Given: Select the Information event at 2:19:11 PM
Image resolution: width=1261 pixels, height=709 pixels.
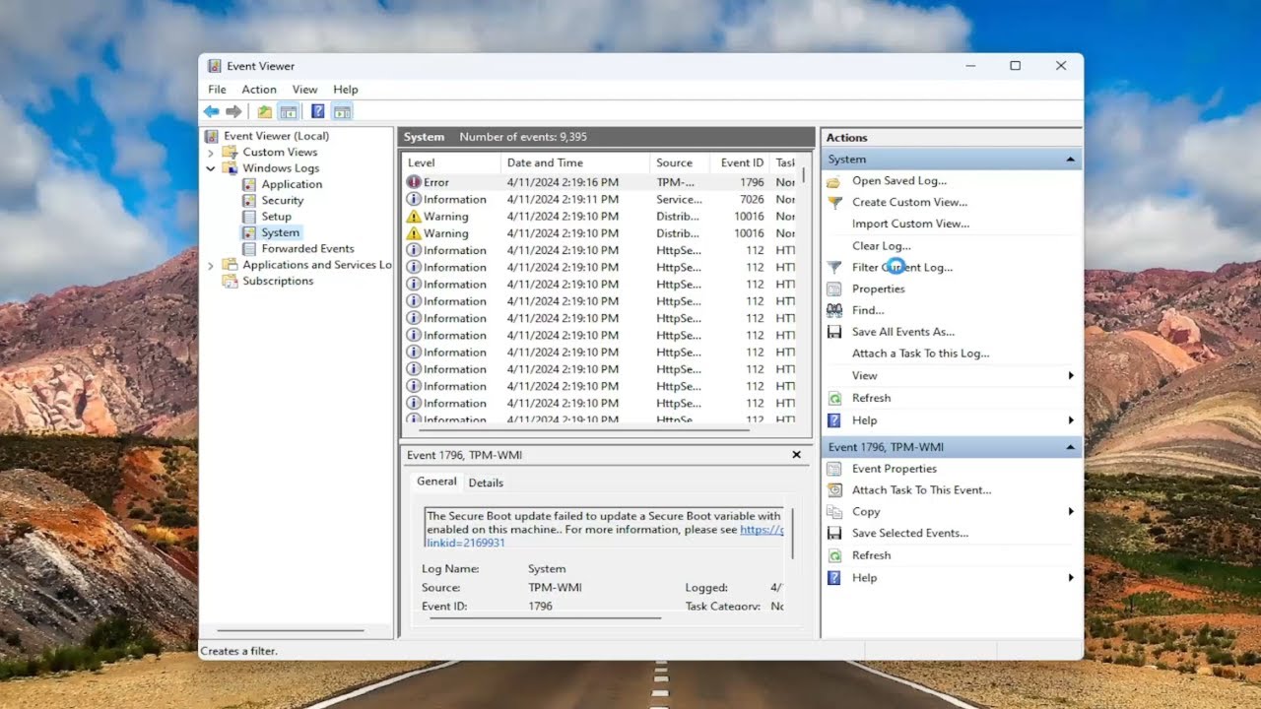Looking at the screenshot, I should click(x=601, y=199).
